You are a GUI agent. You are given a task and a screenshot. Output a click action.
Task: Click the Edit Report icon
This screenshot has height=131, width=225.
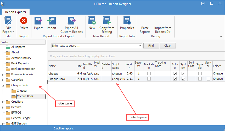point(8,21)
